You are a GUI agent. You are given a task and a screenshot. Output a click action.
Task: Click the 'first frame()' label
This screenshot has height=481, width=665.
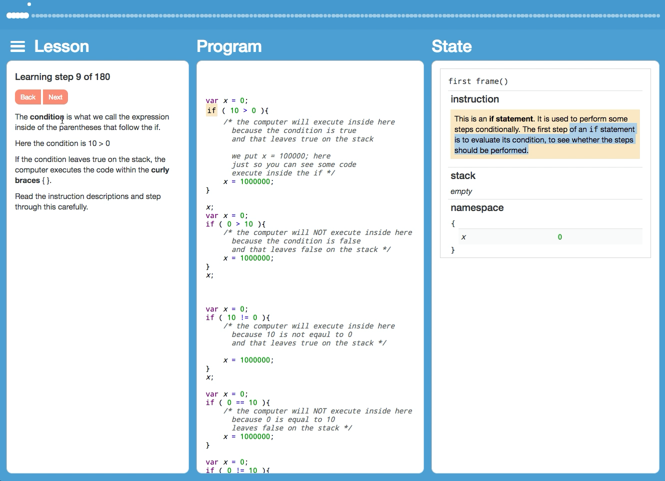(x=478, y=81)
